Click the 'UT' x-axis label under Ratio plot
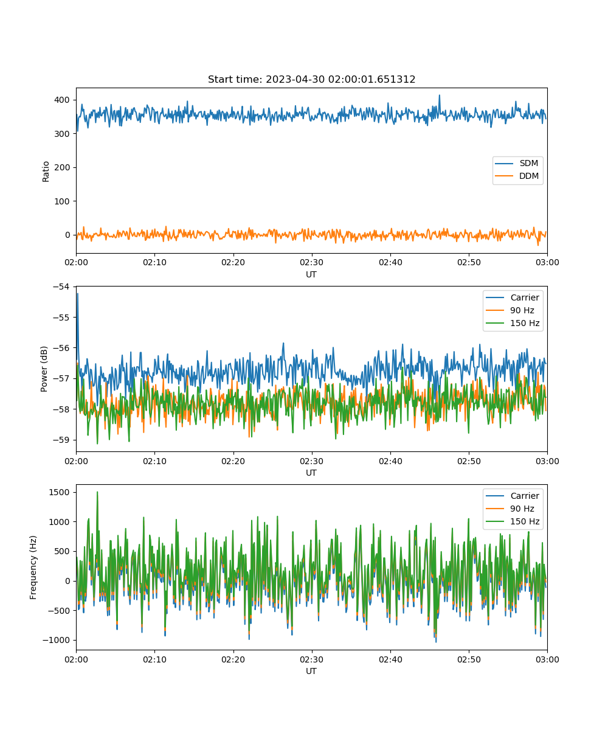Image resolution: width=608 pixels, height=730 pixels. [311, 274]
